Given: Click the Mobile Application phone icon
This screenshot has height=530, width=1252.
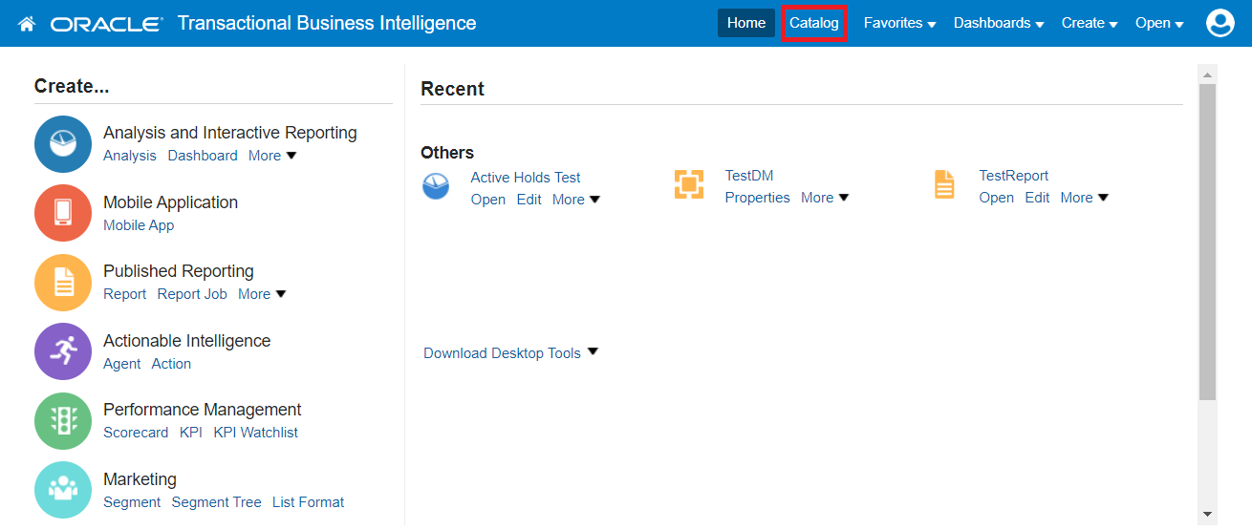Looking at the screenshot, I should [63, 213].
